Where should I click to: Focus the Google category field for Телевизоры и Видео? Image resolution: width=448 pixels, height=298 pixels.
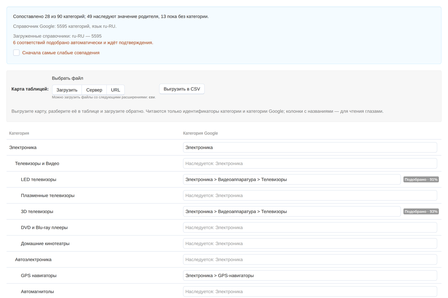coord(310,164)
